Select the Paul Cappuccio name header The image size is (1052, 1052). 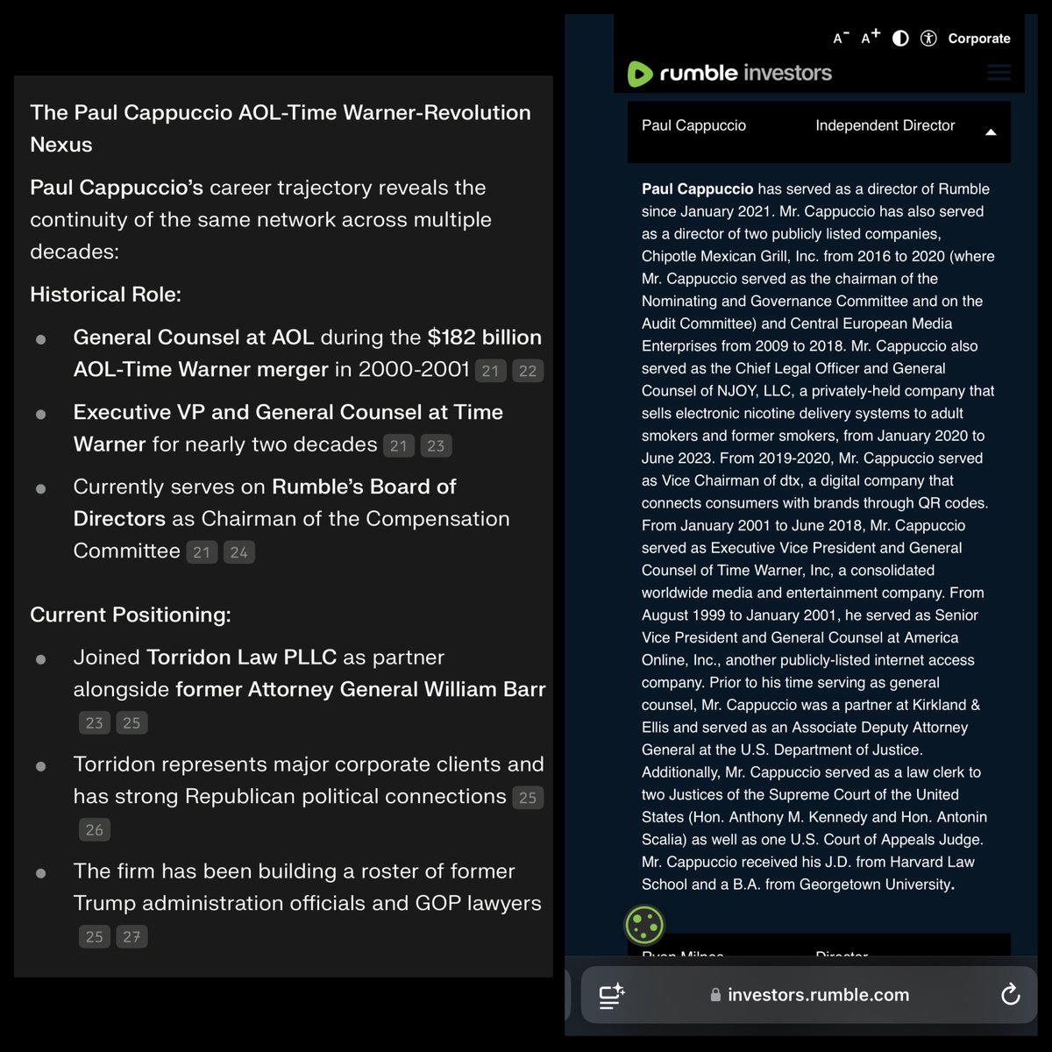[693, 125]
